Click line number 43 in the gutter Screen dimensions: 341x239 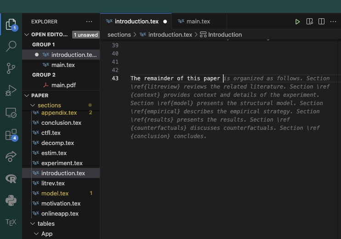[x=115, y=78]
